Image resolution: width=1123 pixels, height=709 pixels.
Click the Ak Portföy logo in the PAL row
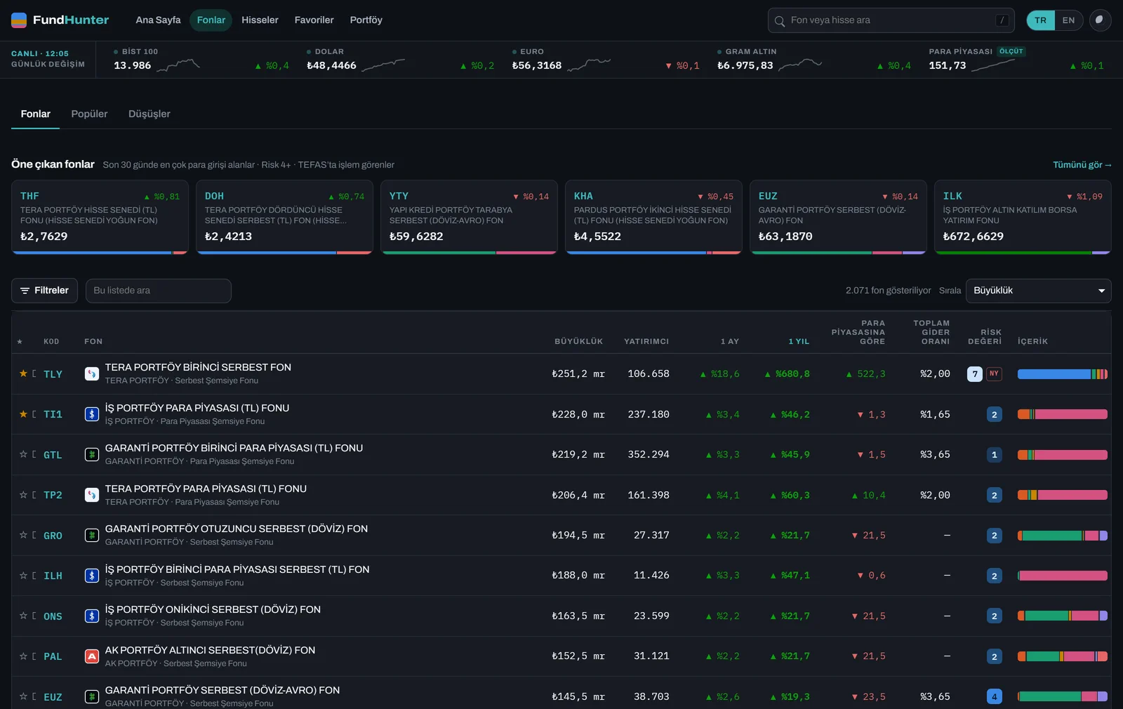(x=91, y=656)
